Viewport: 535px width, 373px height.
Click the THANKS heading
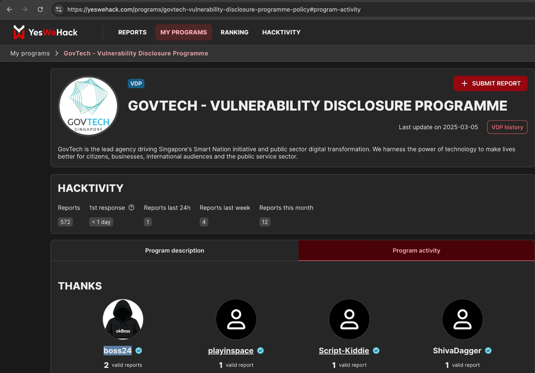[80, 286]
